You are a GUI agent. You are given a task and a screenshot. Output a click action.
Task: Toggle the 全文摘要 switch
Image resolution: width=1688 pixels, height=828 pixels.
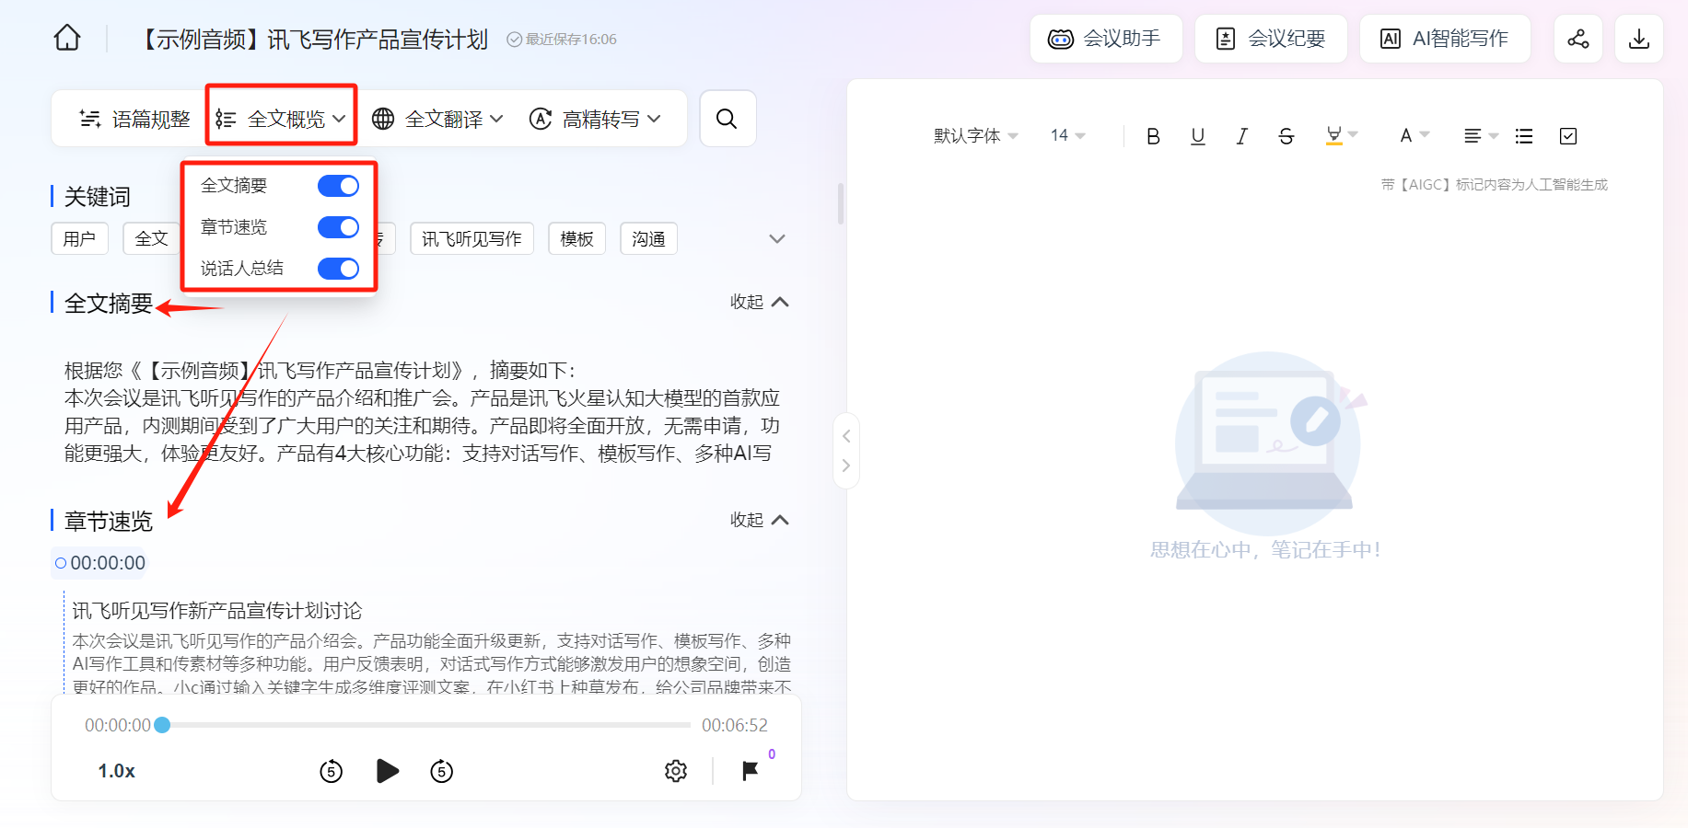click(x=338, y=186)
